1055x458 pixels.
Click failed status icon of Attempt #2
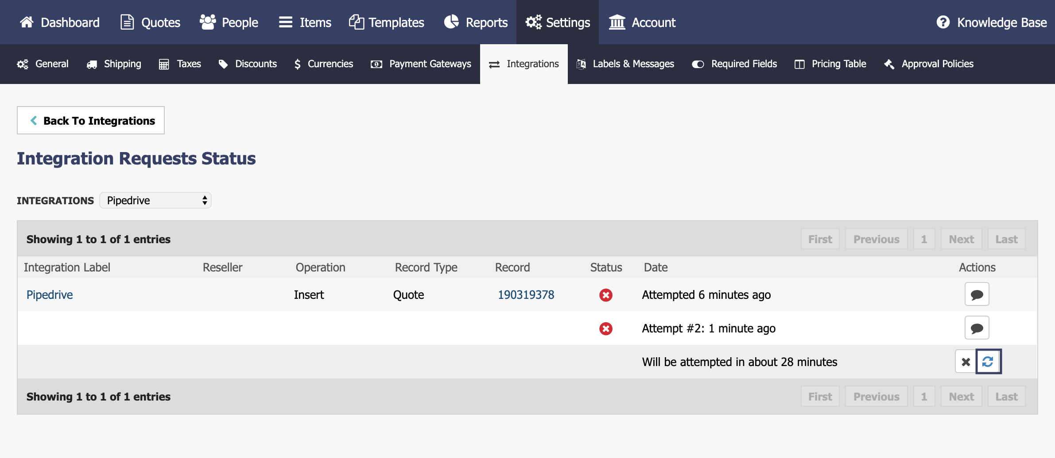tap(606, 328)
